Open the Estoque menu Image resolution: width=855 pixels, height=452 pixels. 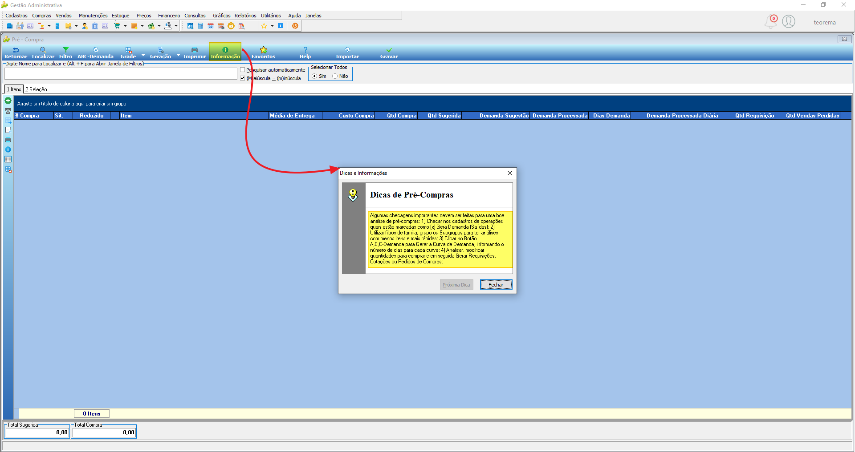point(121,16)
